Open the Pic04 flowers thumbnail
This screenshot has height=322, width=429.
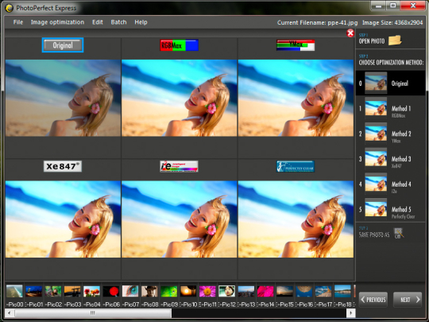coord(91,291)
